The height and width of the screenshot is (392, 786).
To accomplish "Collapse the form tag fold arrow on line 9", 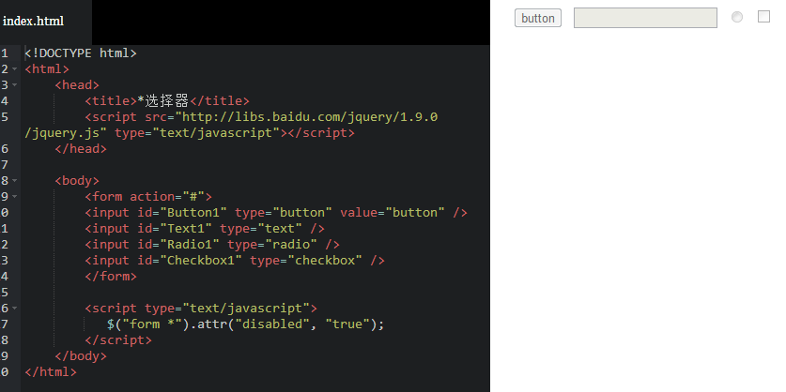I will point(14,196).
